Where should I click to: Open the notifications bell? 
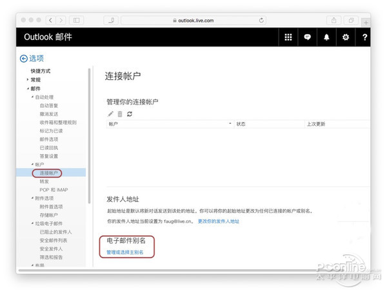point(326,37)
